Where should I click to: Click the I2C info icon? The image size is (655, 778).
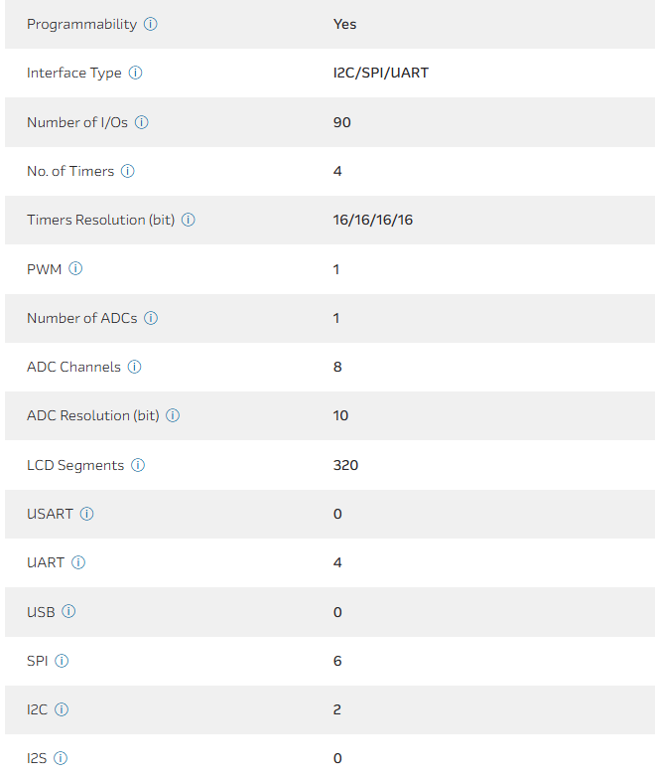click(62, 709)
